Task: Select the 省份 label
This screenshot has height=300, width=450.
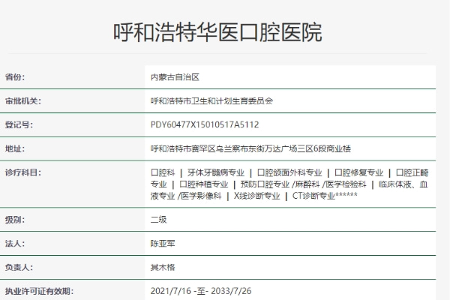Action: click(x=15, y=77)
